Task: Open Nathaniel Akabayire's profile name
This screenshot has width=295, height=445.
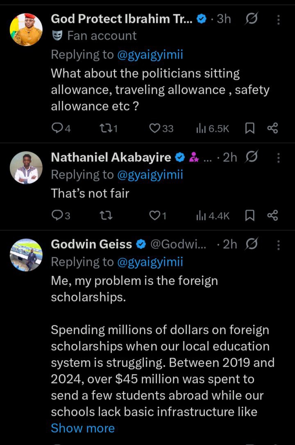Action: click(111, 157)
